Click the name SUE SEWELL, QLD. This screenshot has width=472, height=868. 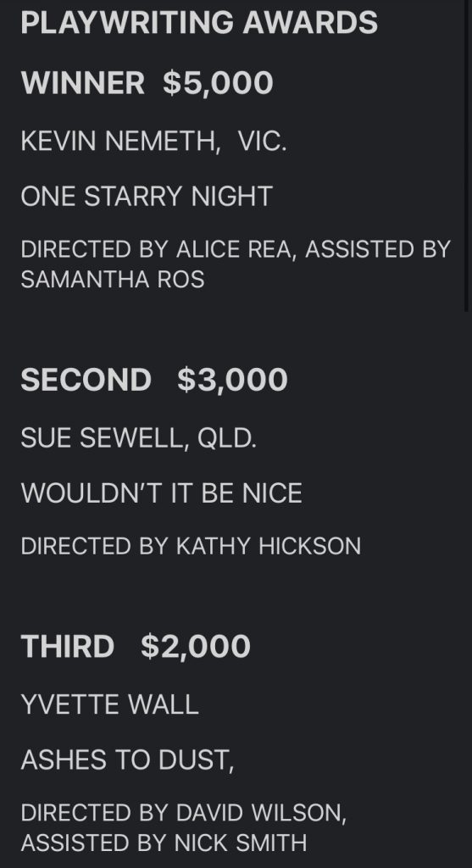point(139,438)
